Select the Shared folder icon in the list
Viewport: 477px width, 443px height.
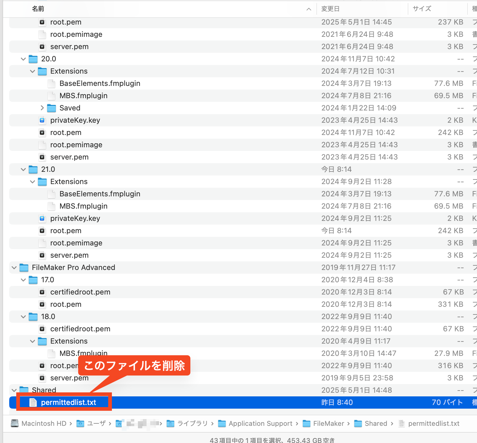24,390
